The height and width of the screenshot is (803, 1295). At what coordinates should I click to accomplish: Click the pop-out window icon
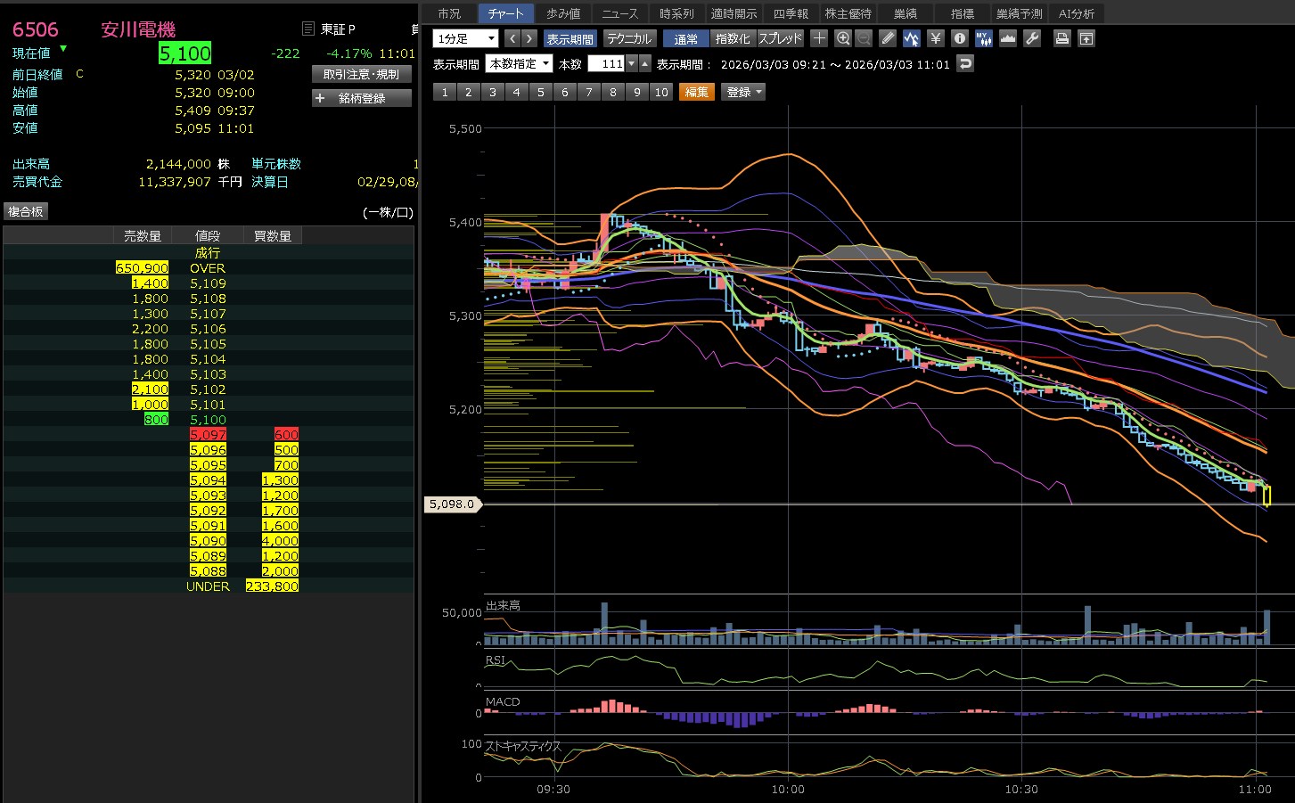point(1086,38)
